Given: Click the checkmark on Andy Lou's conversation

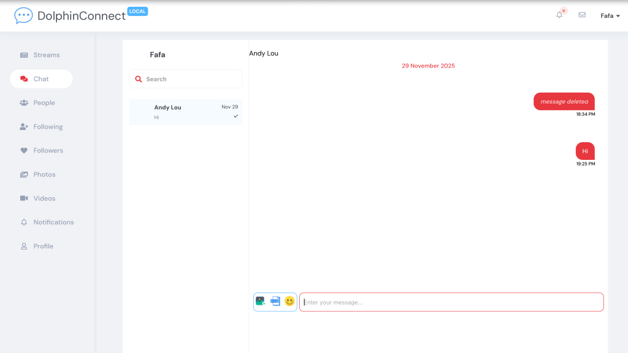Looking at the screenshot, I should [236, 116].
